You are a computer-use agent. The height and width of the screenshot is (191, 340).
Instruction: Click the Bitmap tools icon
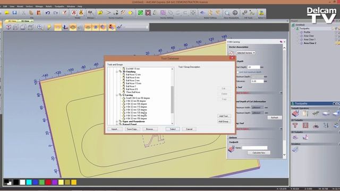click(90, 13)
